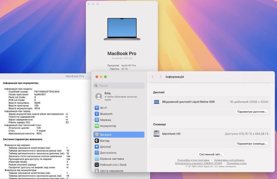Screen dimensions: 277x179
Task: Go back with the left chevron button
Action: 153,77
